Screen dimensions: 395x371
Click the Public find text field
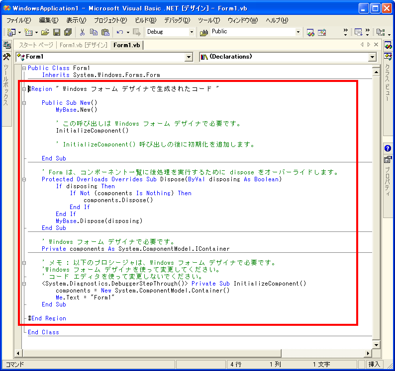click(253, 32)
